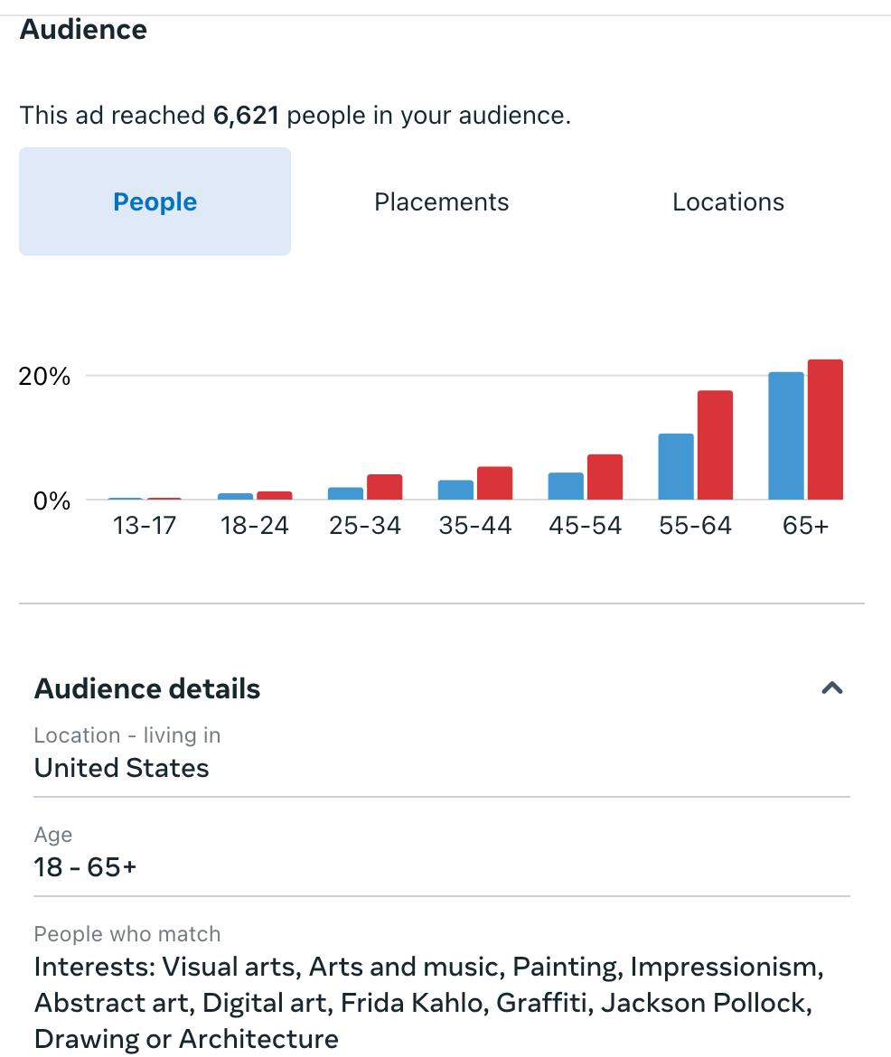891x1057 pixels.
Task: Click the red 35-44 bar
Action: (x=494, y=483)
